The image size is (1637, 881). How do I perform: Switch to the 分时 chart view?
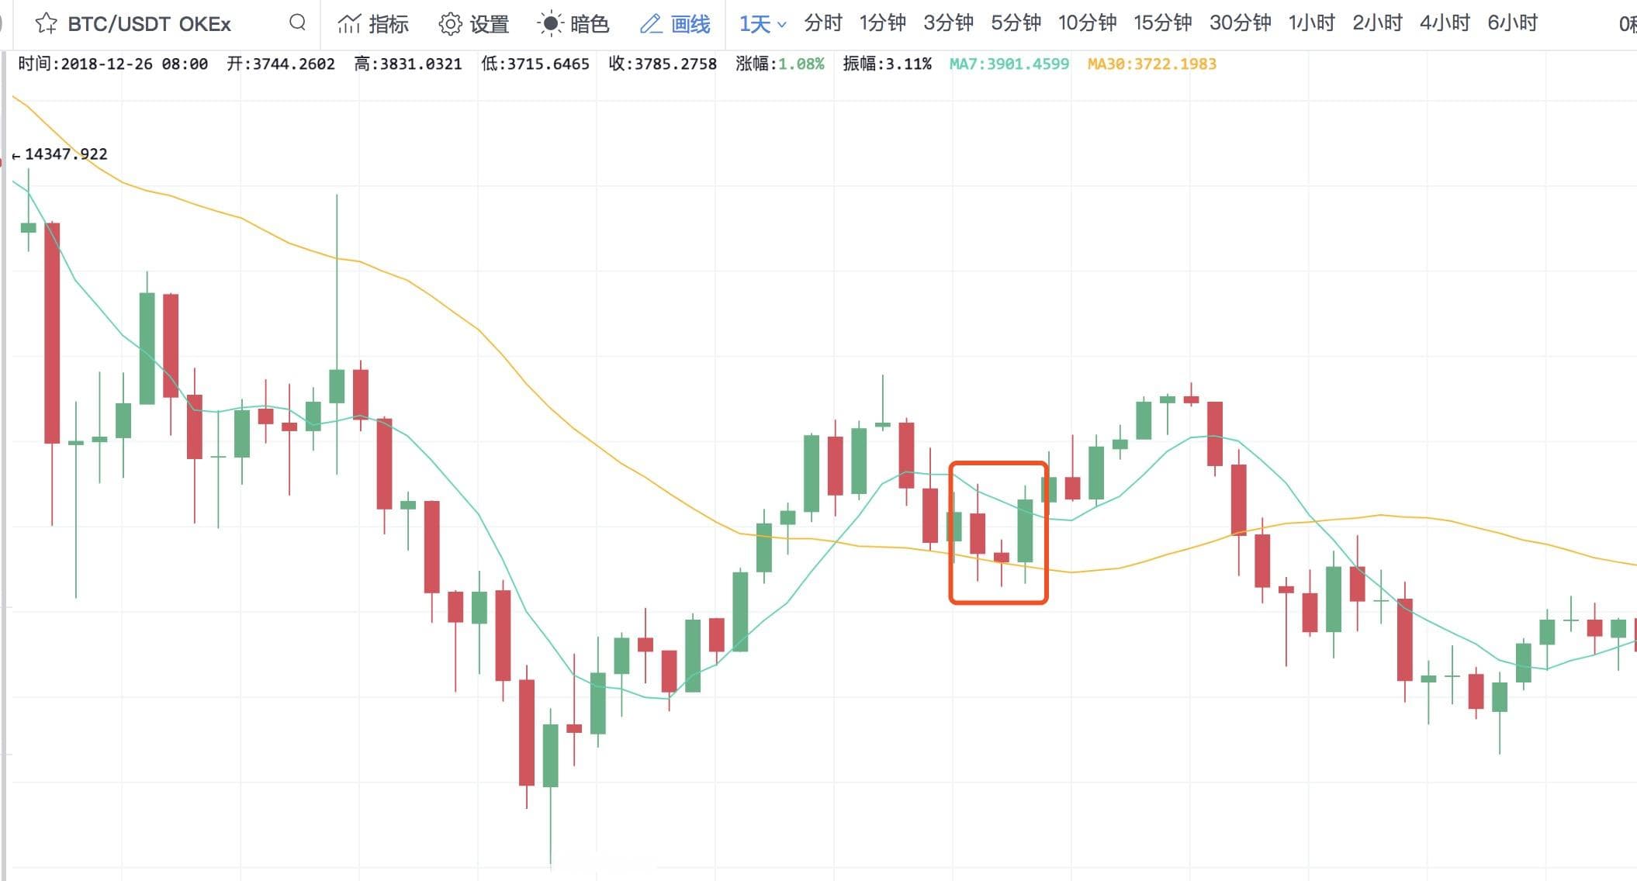point(822,23)
